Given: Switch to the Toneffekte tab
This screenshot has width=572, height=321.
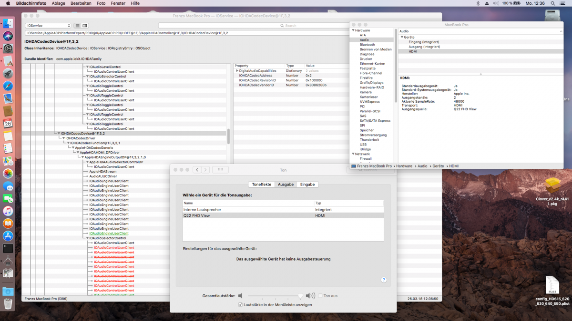Looking at the screenshot, I should tap(261, 185).
